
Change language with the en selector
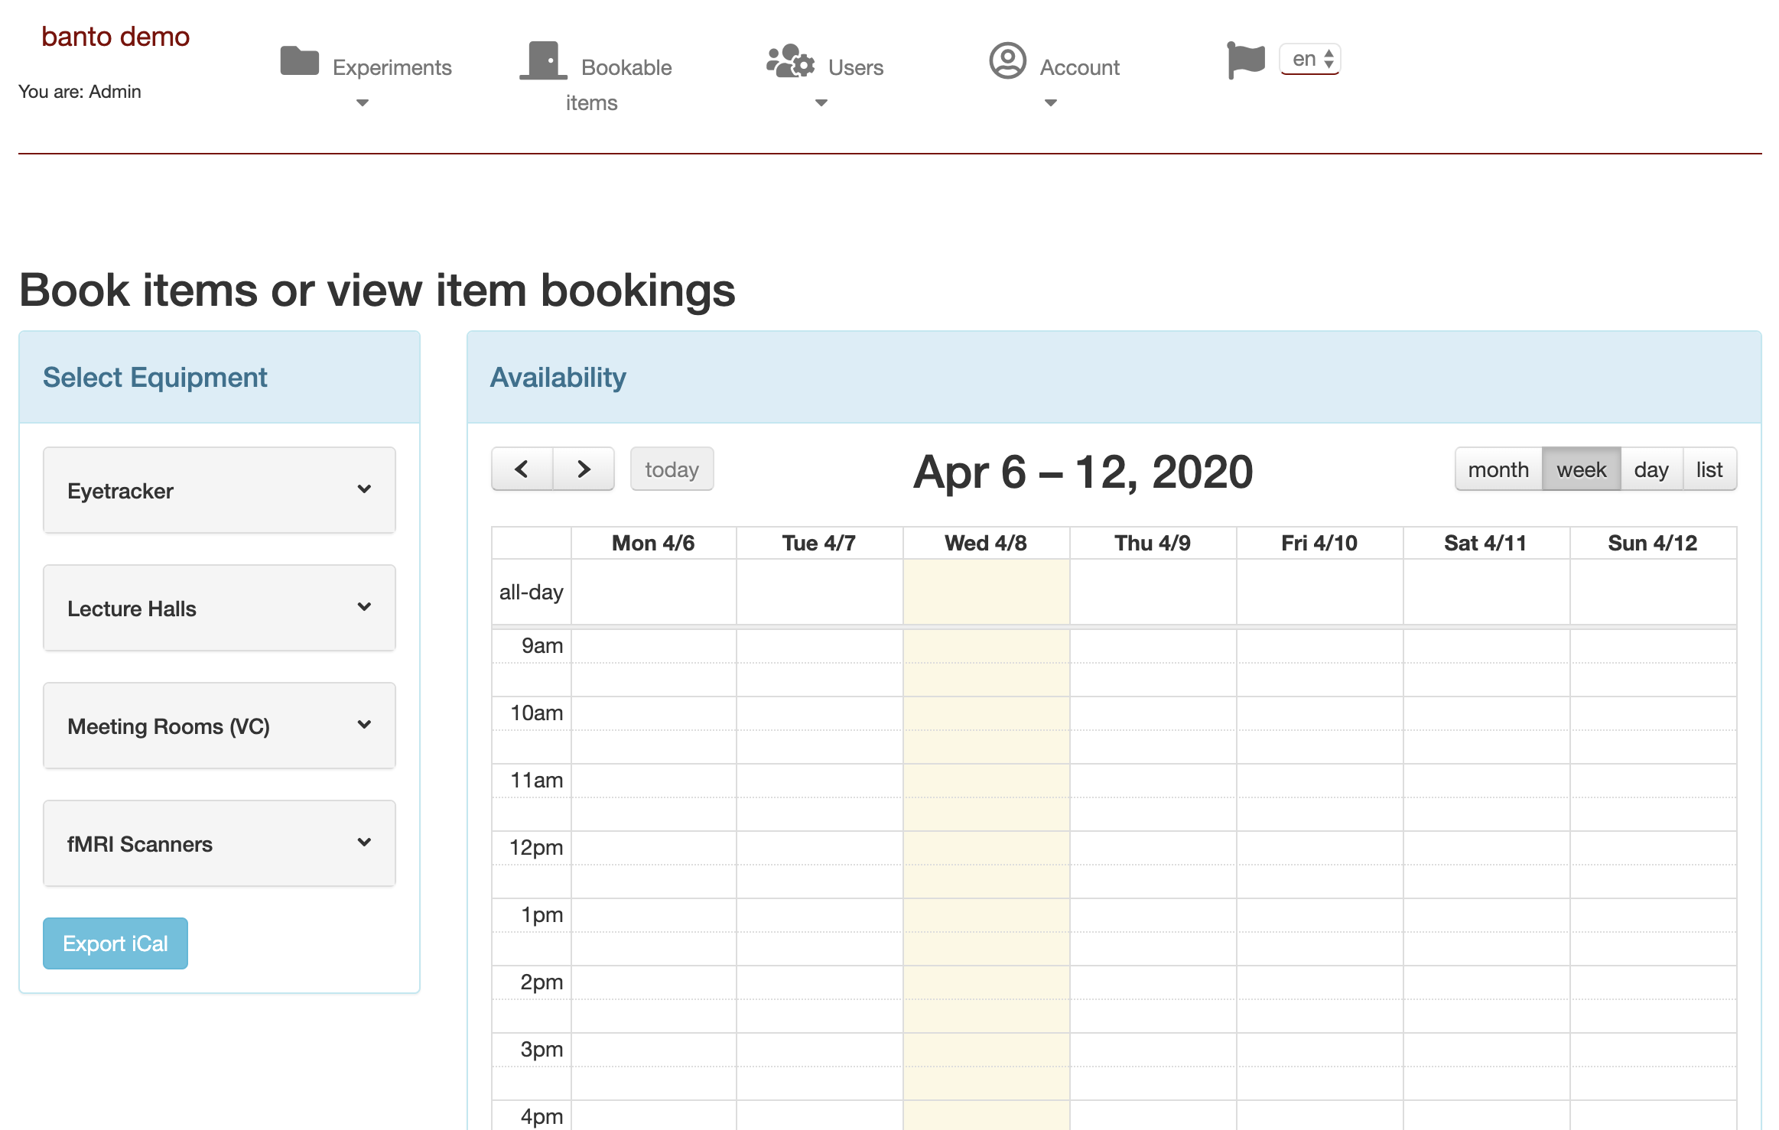[x=1309, y=58]
